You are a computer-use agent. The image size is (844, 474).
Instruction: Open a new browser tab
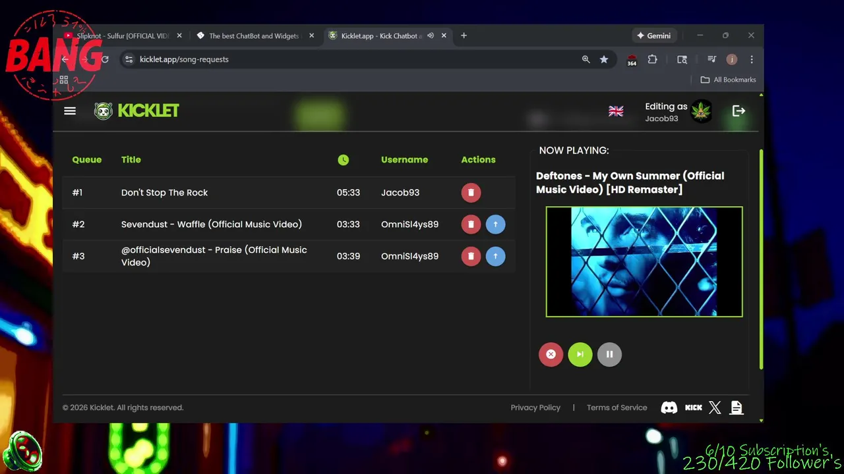[x=464, y=36]
